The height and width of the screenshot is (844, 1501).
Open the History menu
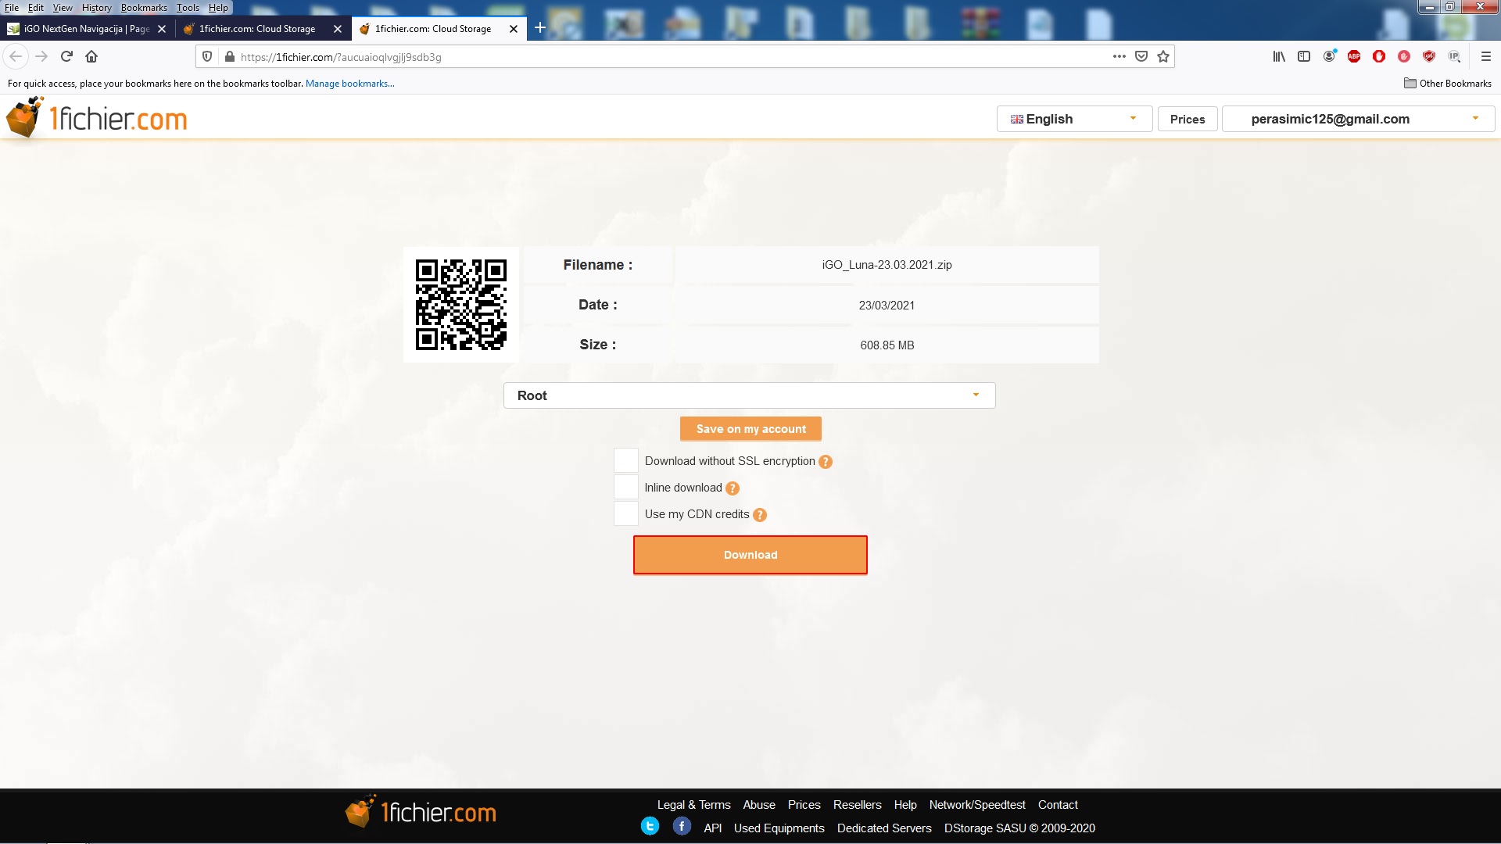point(97,7)
